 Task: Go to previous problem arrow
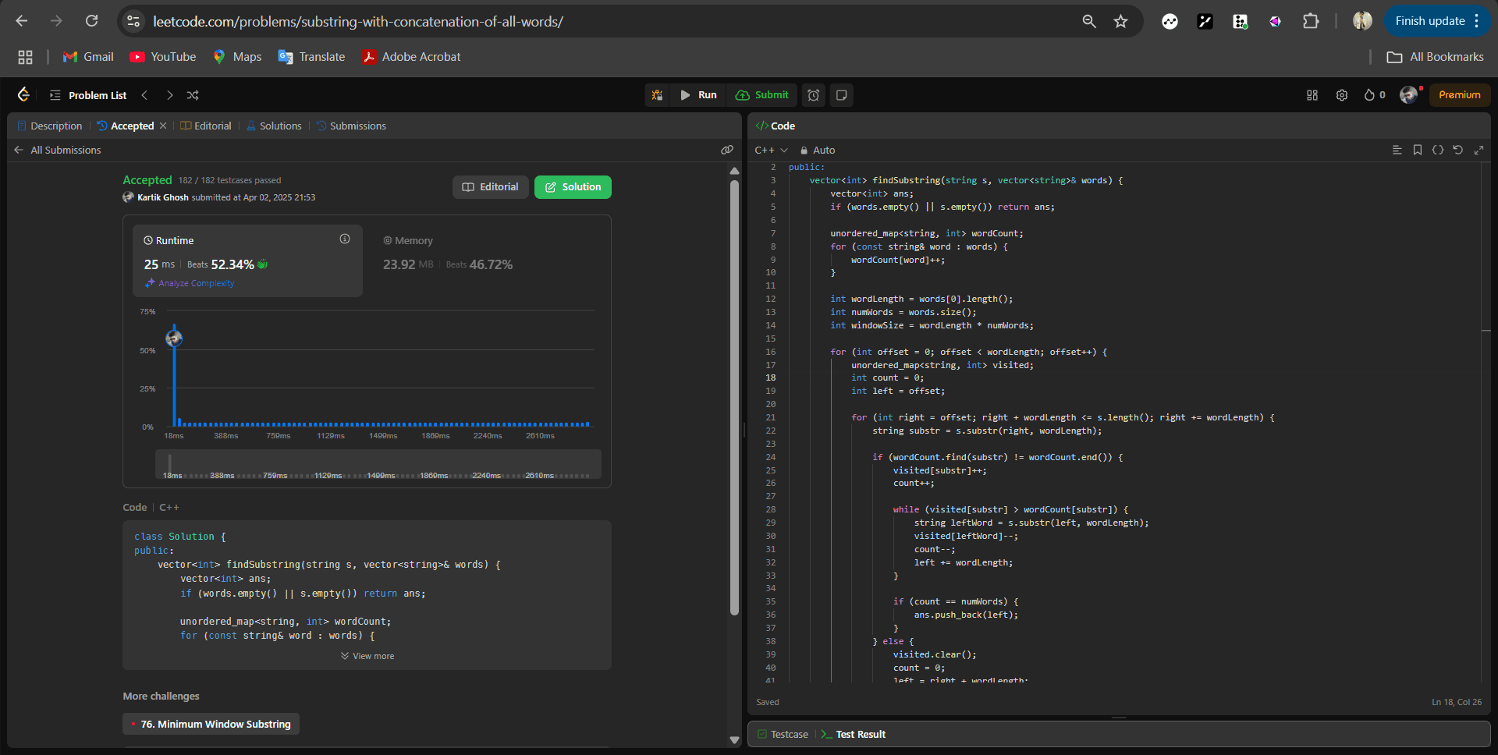point(144,95)
